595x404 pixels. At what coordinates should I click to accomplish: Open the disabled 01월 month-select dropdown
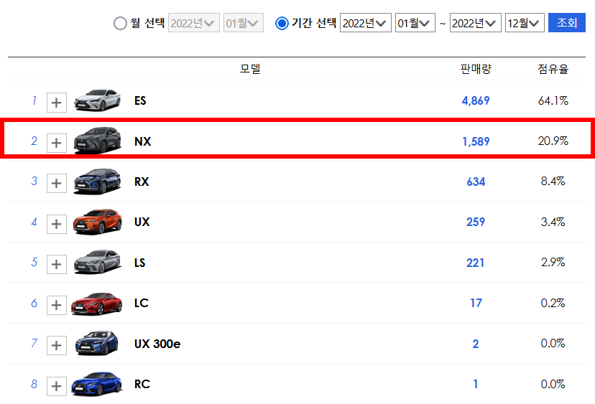[x=243, y=23]
